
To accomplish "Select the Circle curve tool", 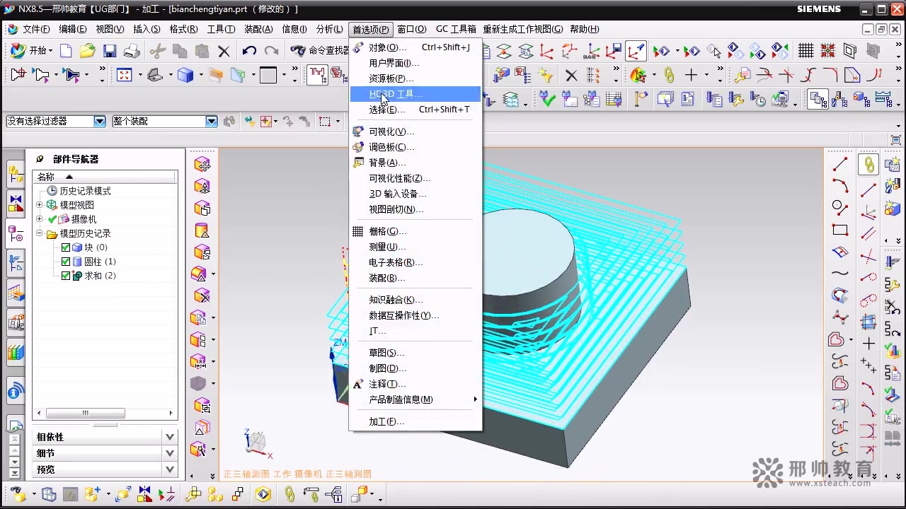I will 840,208.
